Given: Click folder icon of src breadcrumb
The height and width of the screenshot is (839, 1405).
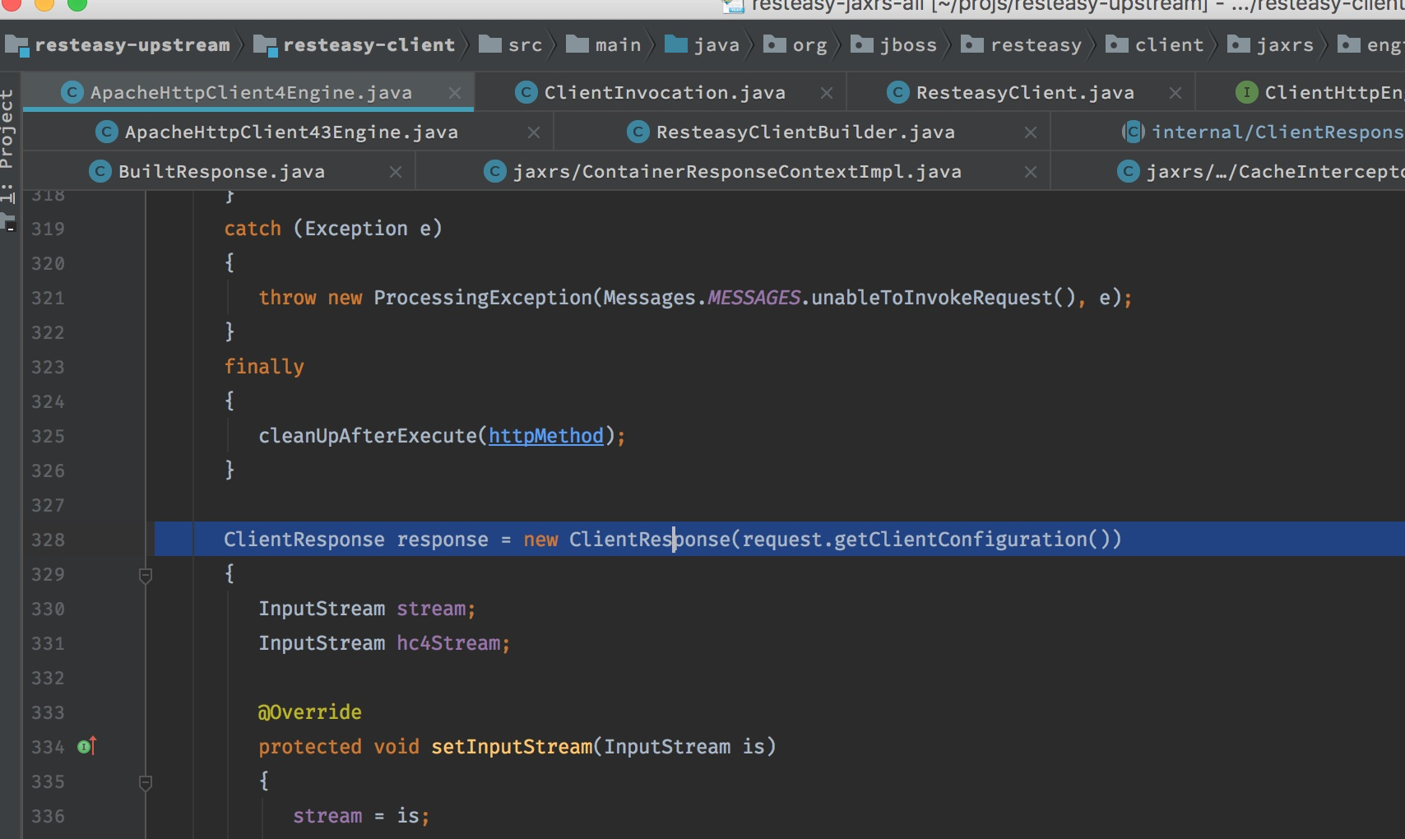Looking at the screenshot, I should coord(490,44).
